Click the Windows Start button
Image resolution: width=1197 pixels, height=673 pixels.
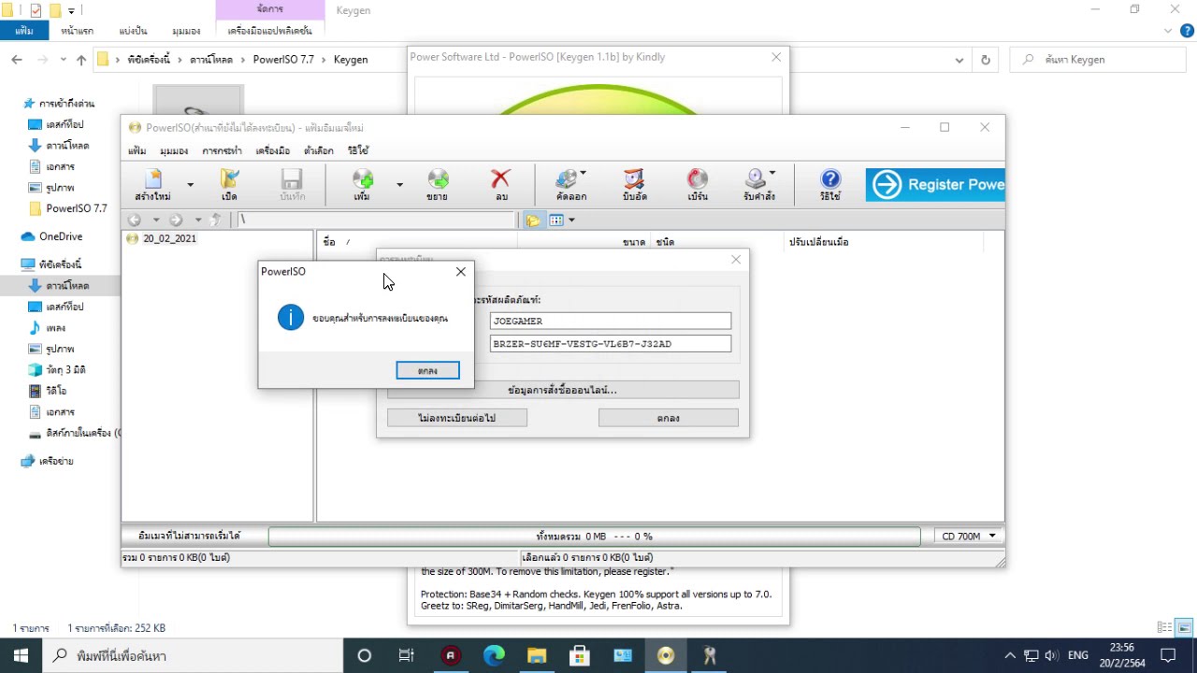coord(21,655)
